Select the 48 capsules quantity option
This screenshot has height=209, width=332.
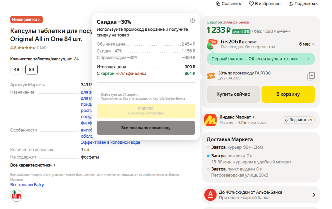tap(16, 70)
